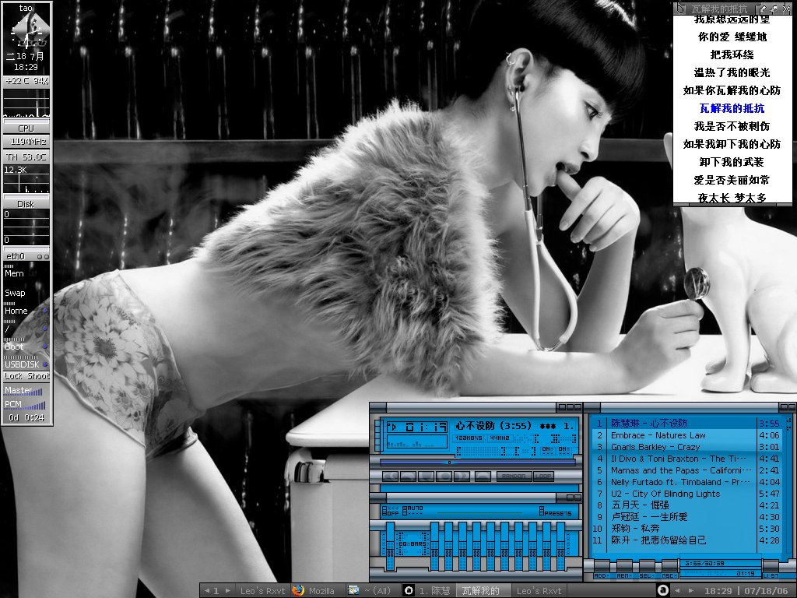This screenshot has width=797, height=598.
Task: Select track 1 陈慧琳 - 心不设防
Action: [x=686, y=423]
